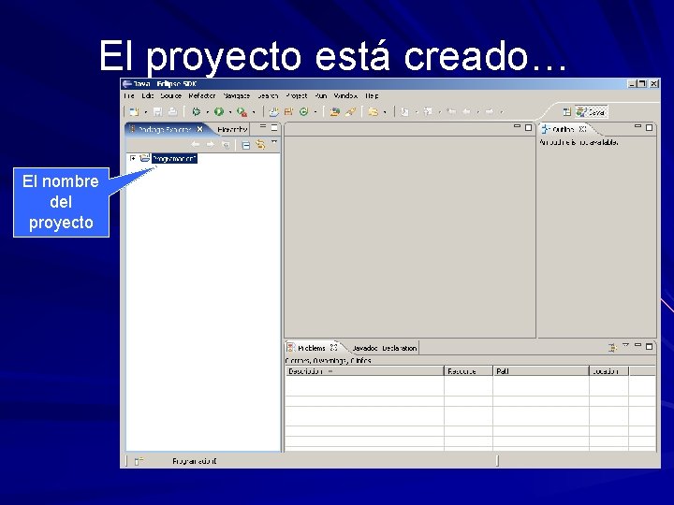Click the green New Java Class icon
The image size is (674, 505).
tap(304, 112)
